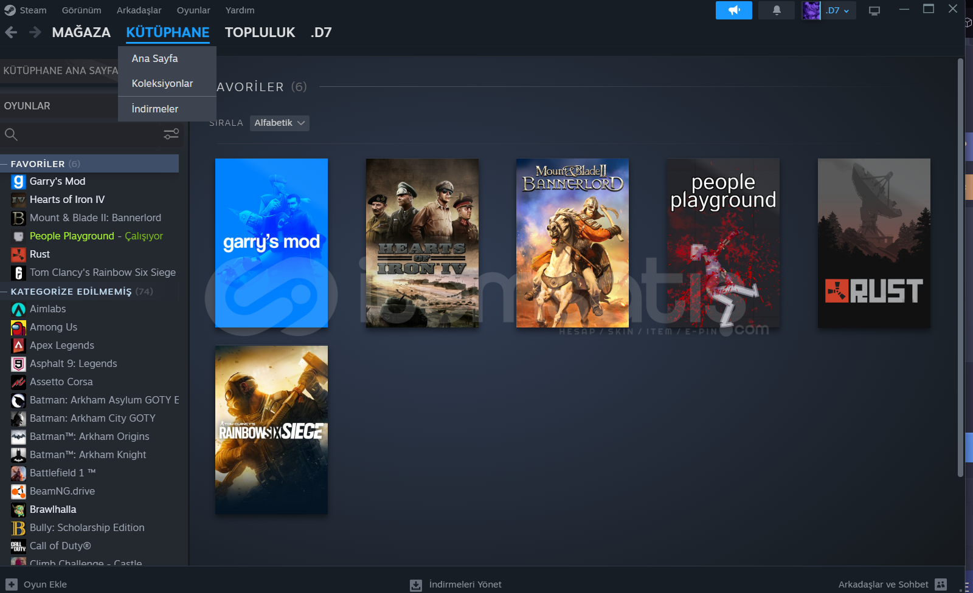Screen dimensions: 973x593
Task: Switch to the TOPLULUK tab
Action: pos(260,32)
